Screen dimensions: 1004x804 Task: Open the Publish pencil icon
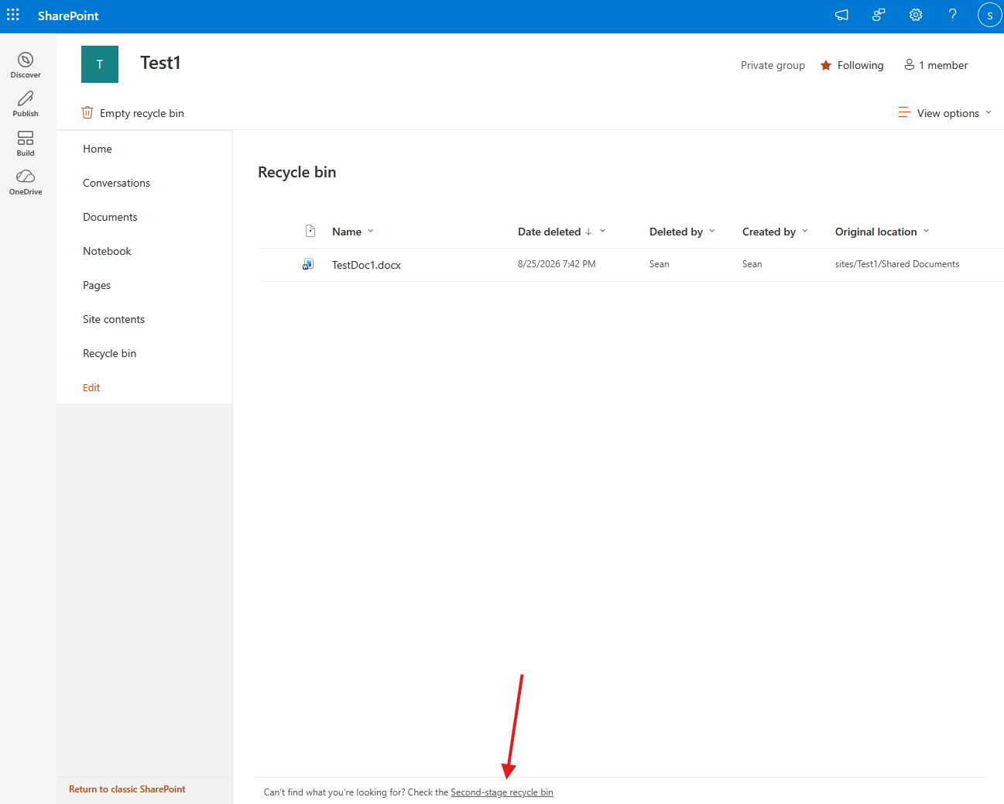tap(26, 98)
